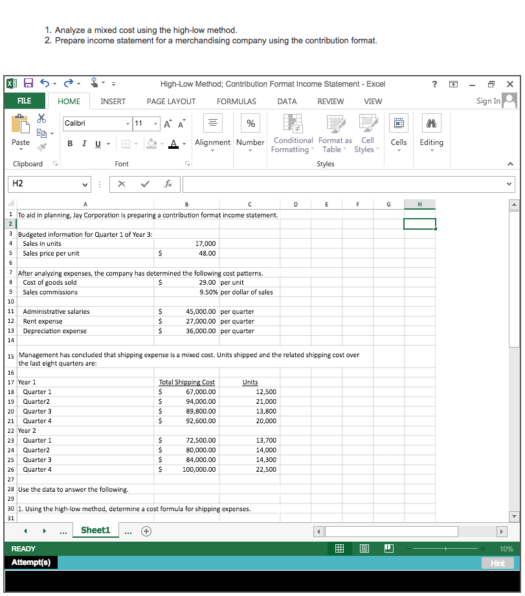Click the Percent Style number icon

250,123
